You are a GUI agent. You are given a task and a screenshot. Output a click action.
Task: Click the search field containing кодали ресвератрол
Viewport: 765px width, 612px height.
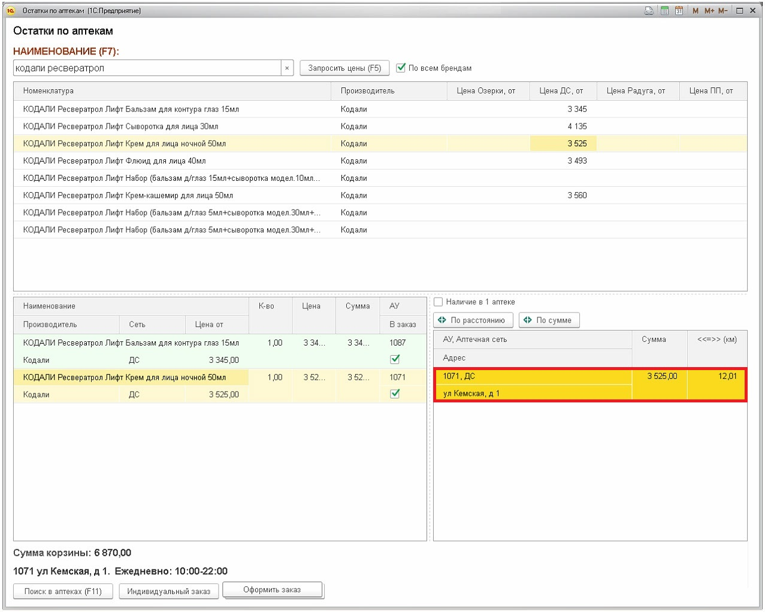[x=147, y=68]
